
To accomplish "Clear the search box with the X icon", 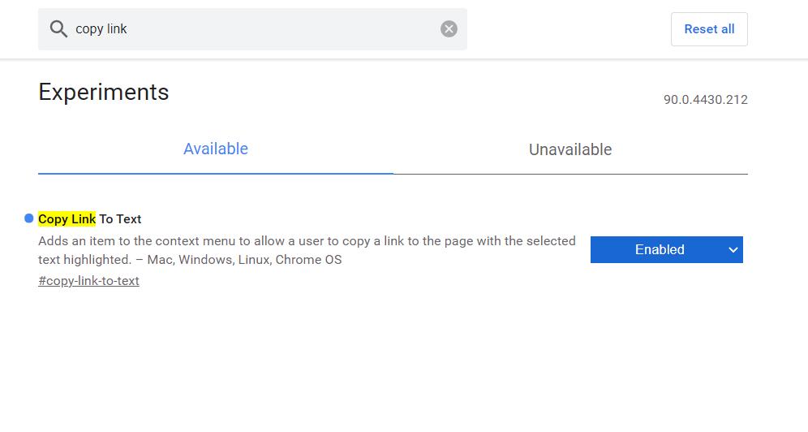I will pyautogui.click(x=449, y=29).
